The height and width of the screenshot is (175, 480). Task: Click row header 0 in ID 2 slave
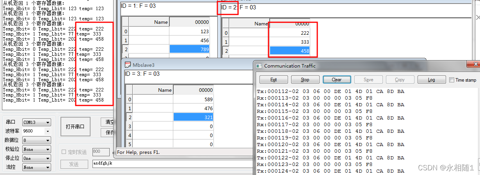pyautogui.click(x=226, y=33)
